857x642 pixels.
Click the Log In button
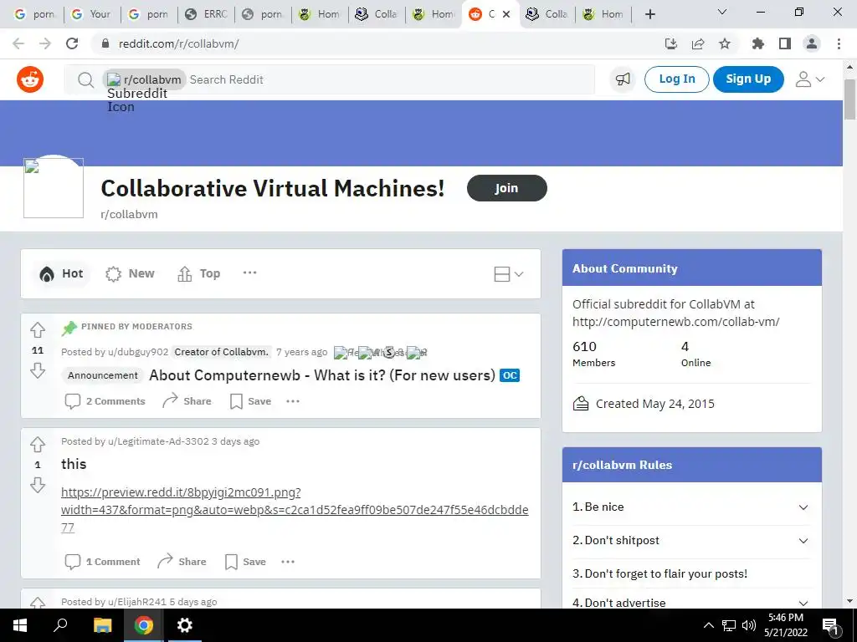pos(676,79)
